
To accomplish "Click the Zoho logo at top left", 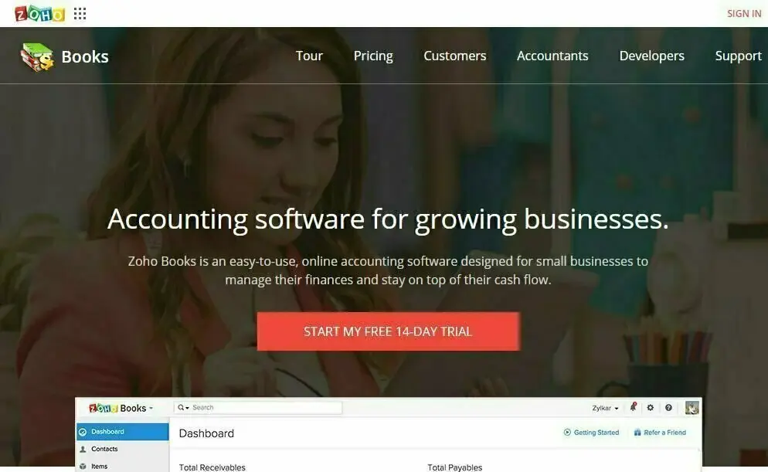I will (x=39, y=14).
